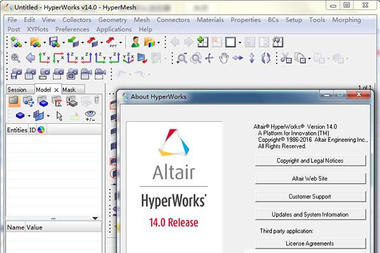Expand the New Model icon dropdown arrow
The image size is (380, 253).
click(25, 43)
